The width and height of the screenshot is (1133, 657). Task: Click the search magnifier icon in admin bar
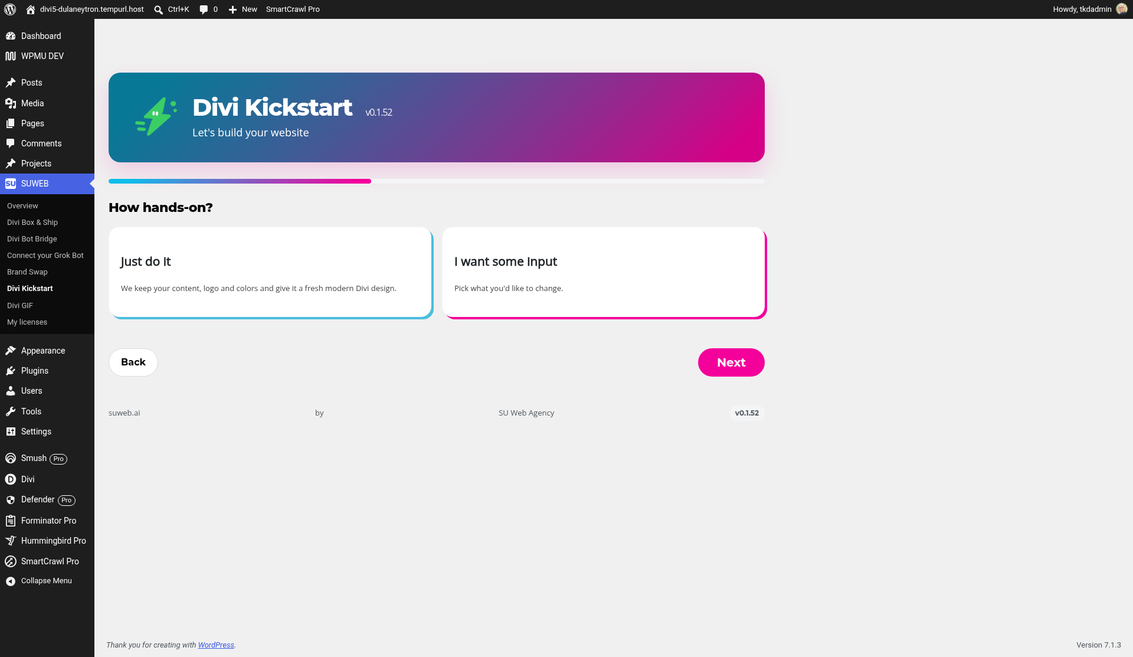click(x=158, y=9)
